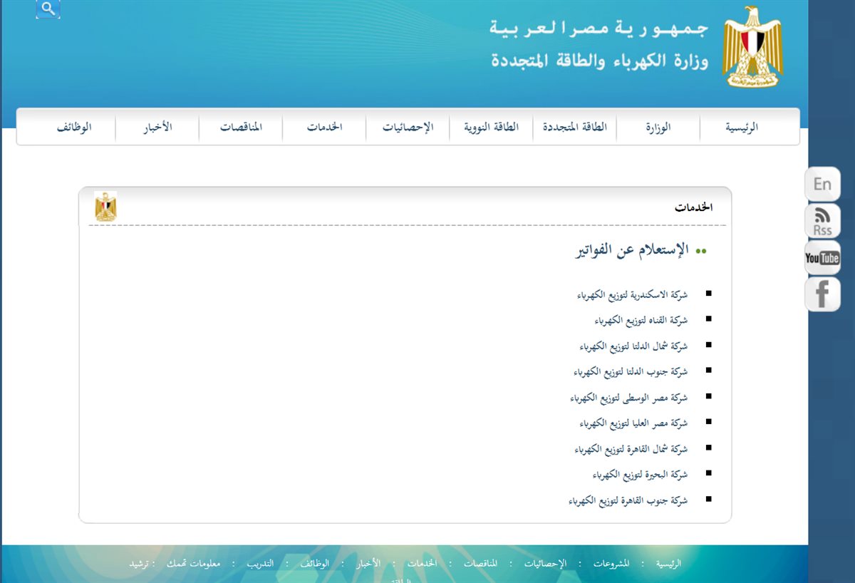The image size is (855, 583).
Task: Click the footer معلومات تهمك link
Action: point(194,563)
